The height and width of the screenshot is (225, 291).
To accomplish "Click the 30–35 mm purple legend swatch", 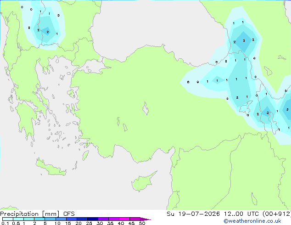I will click(x=103, y=219).
